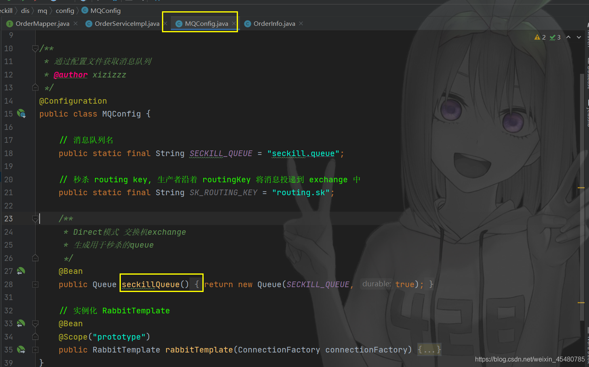Click the 'dis' breadcrumb segment

pos(25,10)
